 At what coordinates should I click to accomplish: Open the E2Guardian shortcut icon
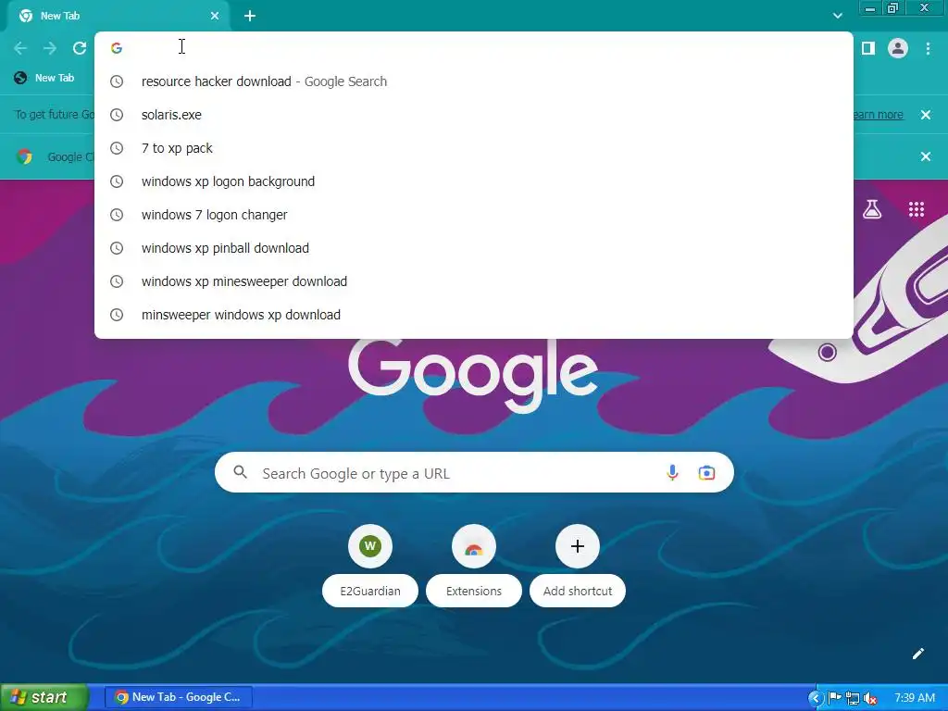tap(370, 546)
